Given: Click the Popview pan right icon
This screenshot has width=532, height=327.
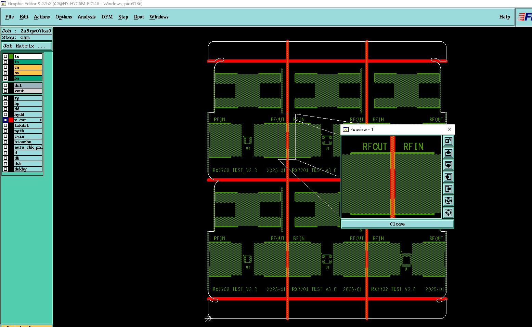Looking at the screenshot, I should [x=448, y=189].
